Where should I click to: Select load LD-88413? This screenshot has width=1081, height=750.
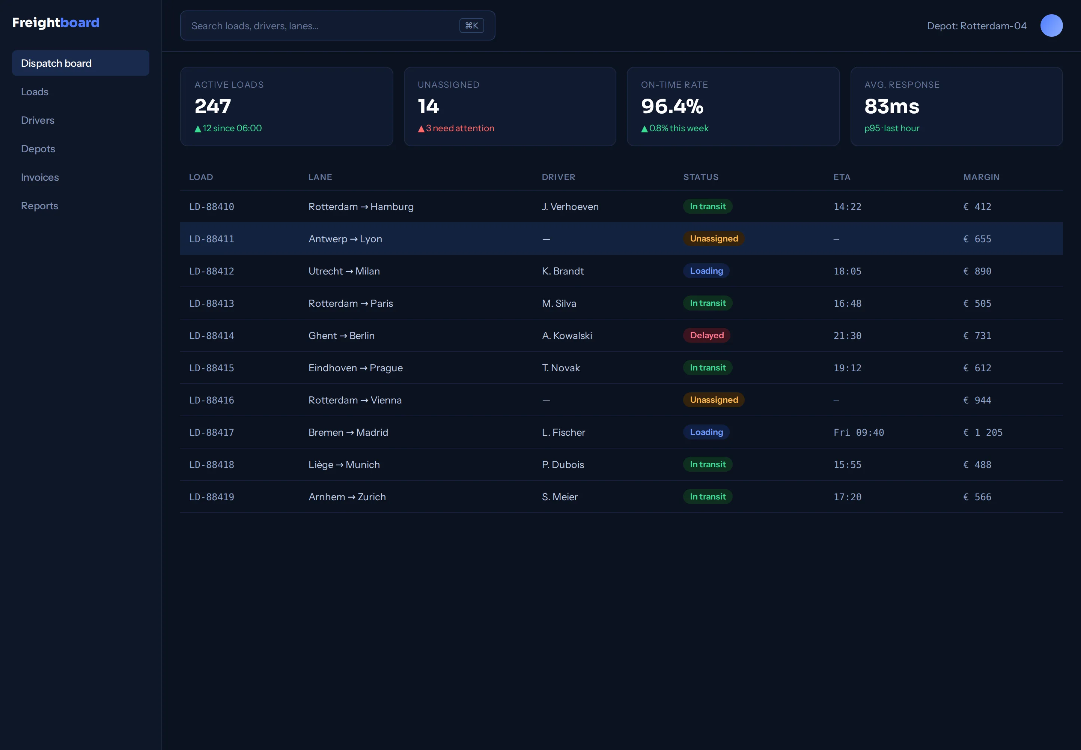coord(212,304)
